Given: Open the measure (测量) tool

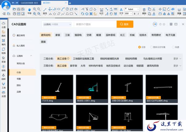Looking at the screenshot, I should coord(179,11).
